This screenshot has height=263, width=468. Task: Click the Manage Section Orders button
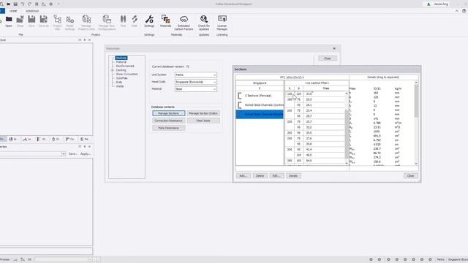pos(203,113)
